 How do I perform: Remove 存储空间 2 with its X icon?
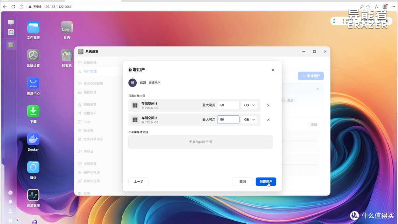[x=268, y=120]
